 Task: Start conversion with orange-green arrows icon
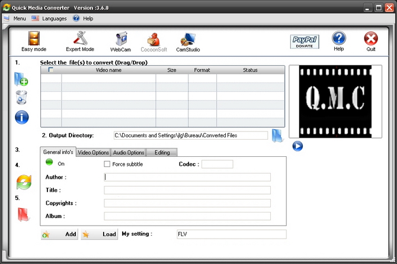click(x=24, y=182)
